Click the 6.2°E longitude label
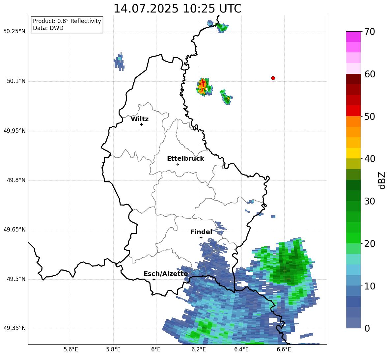The height and width of the screenshot is (356, 390). (x=199, y=350)
